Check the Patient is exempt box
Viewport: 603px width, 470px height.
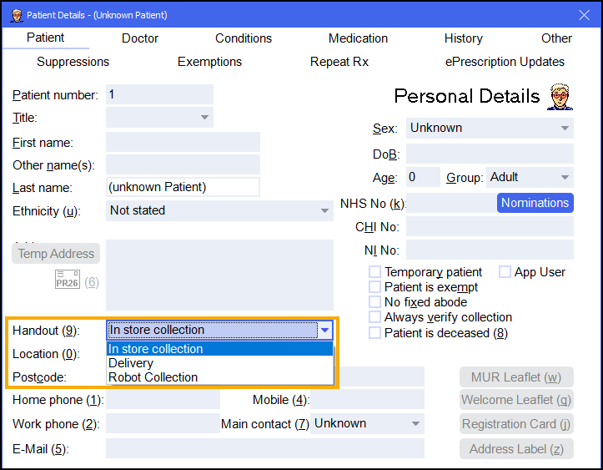click(375, 287)
